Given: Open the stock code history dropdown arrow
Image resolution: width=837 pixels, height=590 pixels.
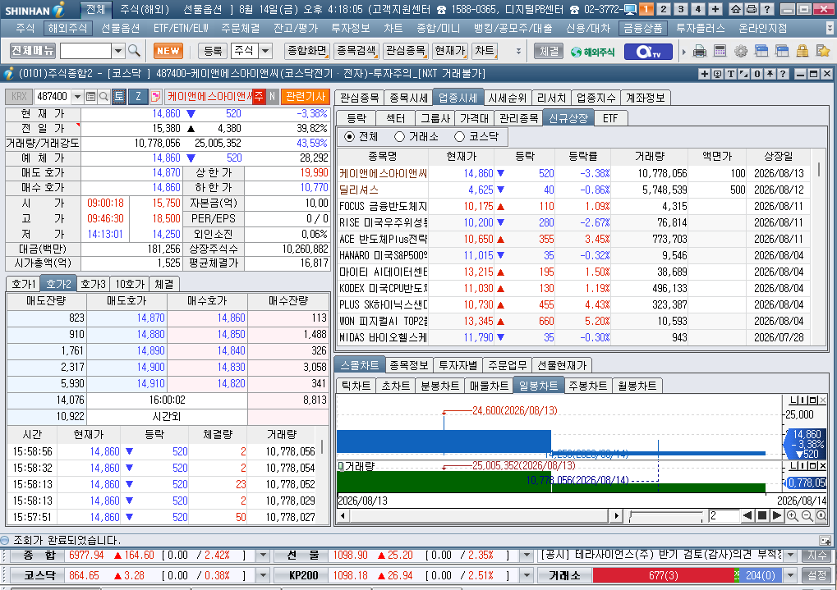Looking at the screenshot, I should click(x=77, y=97).
